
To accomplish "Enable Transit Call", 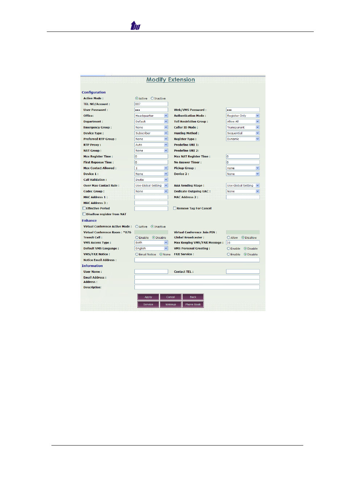I will pyautogui.click(x=137, y=238).
